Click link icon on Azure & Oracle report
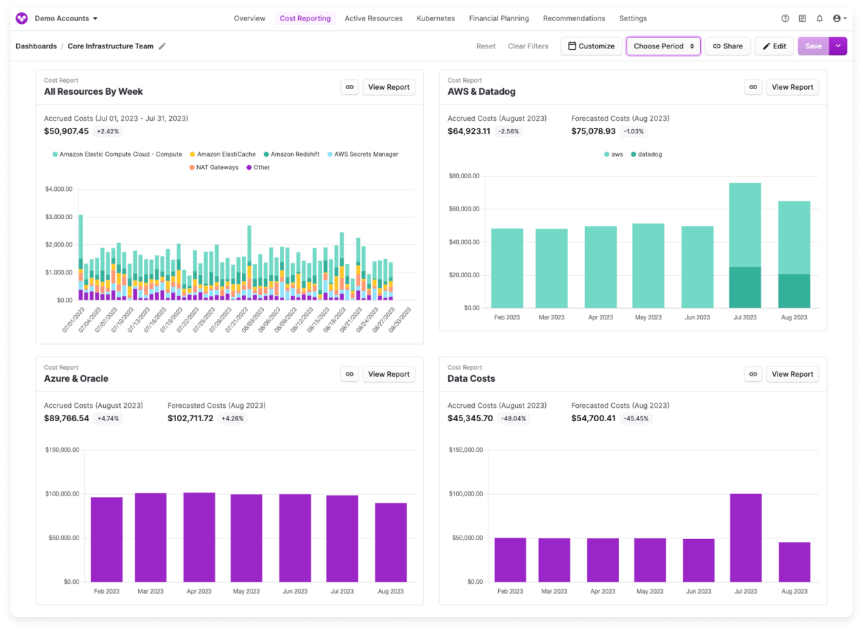 (x=349, y=374)
